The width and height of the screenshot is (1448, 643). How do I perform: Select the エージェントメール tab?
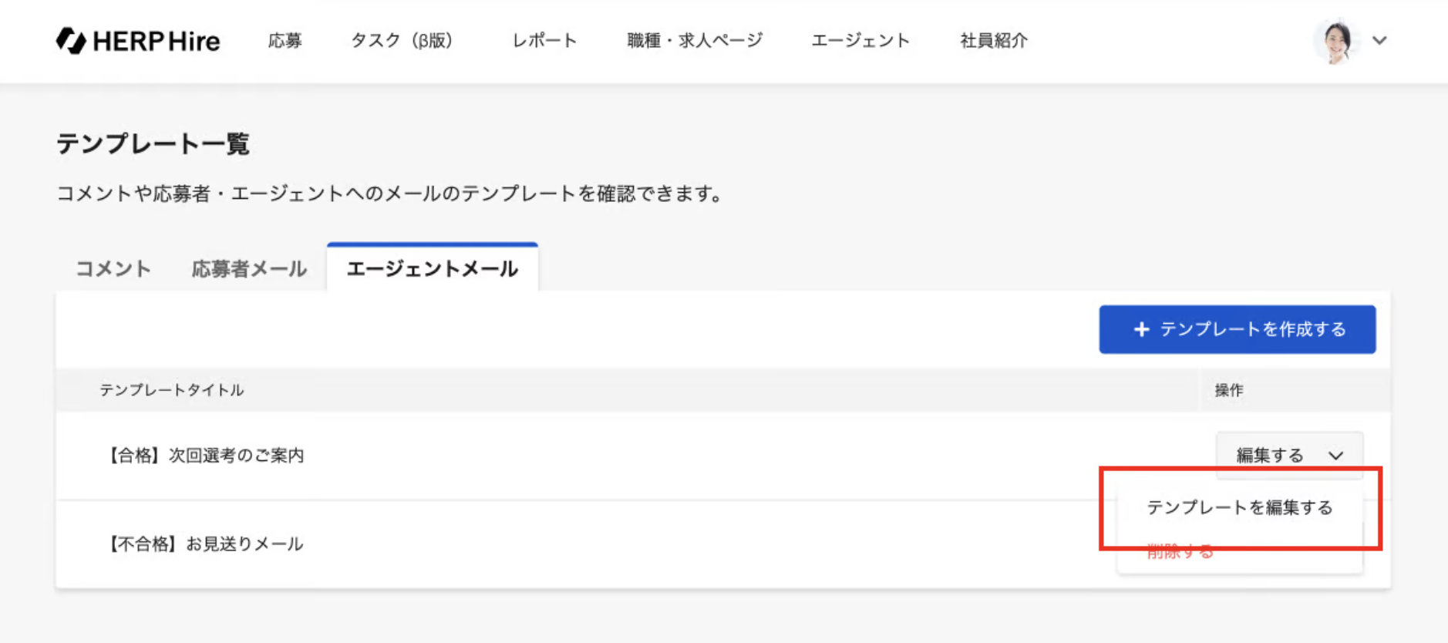pyautogui.click(x=432, y=269)
